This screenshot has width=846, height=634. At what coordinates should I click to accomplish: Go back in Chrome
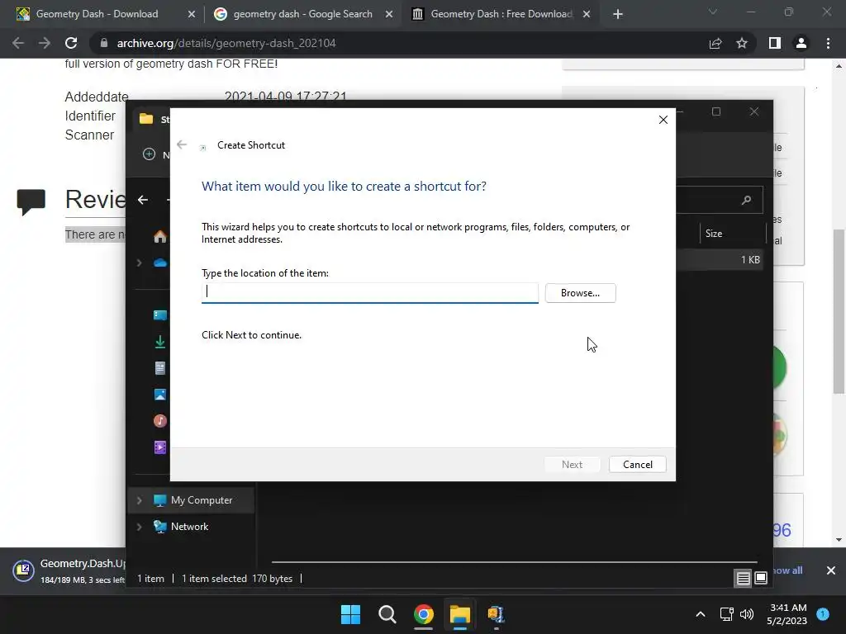pos(18,43)
